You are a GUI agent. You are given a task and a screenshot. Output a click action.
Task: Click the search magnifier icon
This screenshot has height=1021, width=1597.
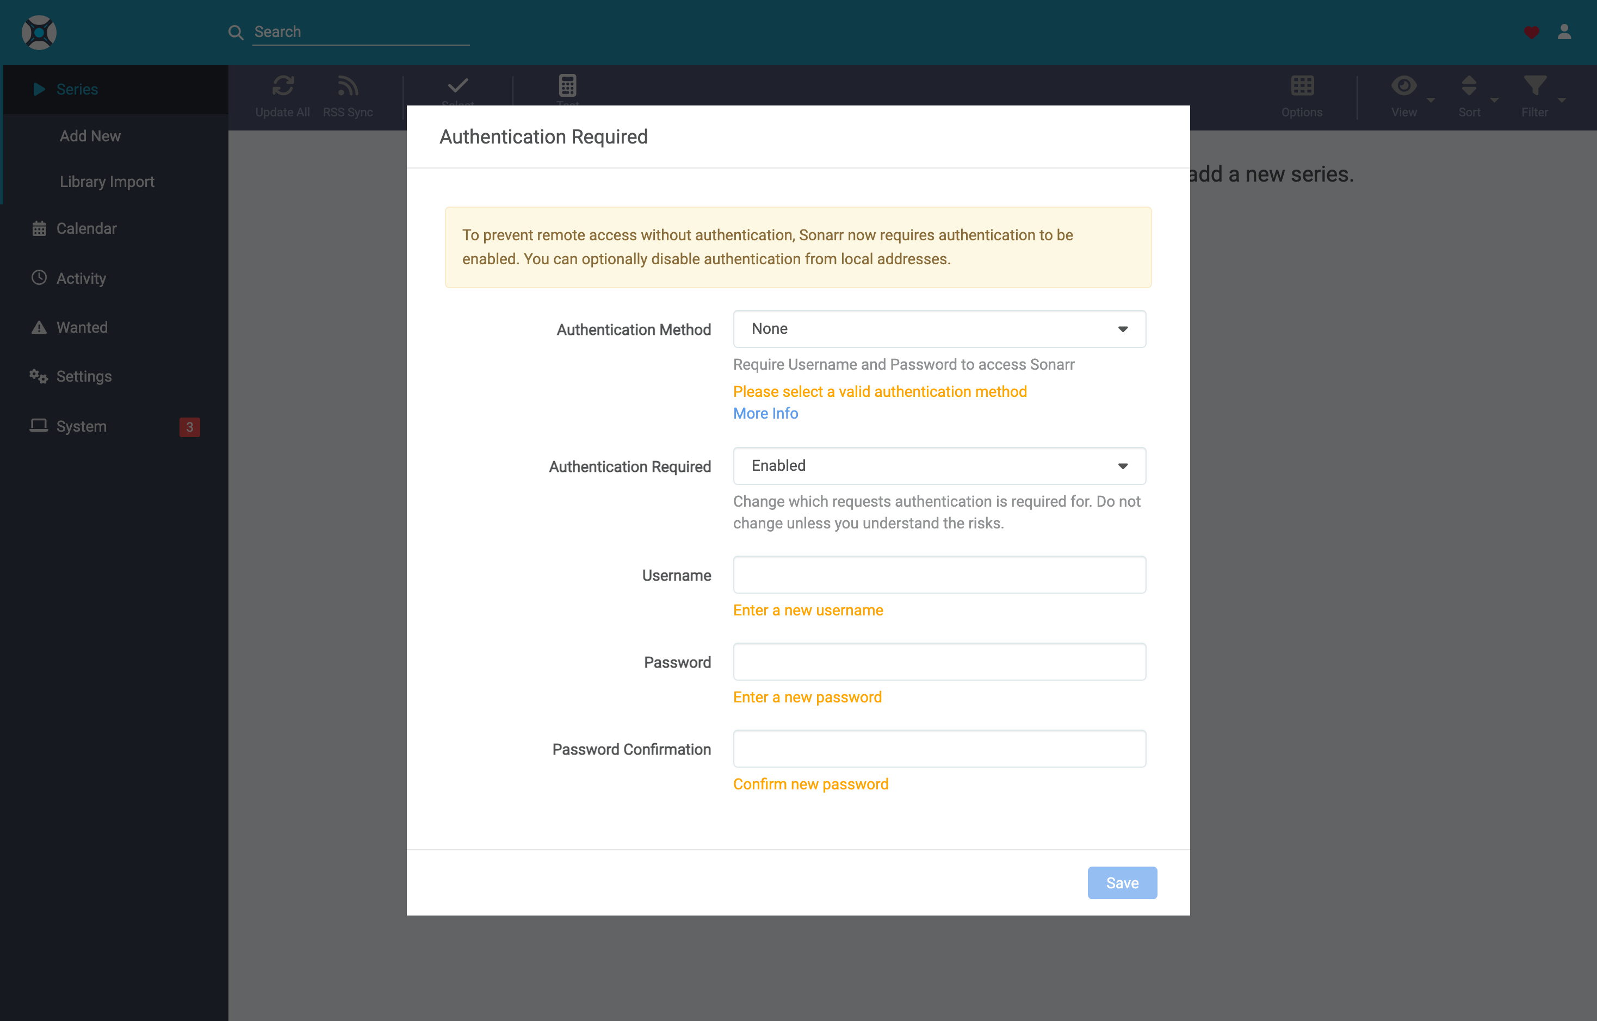click(236, 32)
